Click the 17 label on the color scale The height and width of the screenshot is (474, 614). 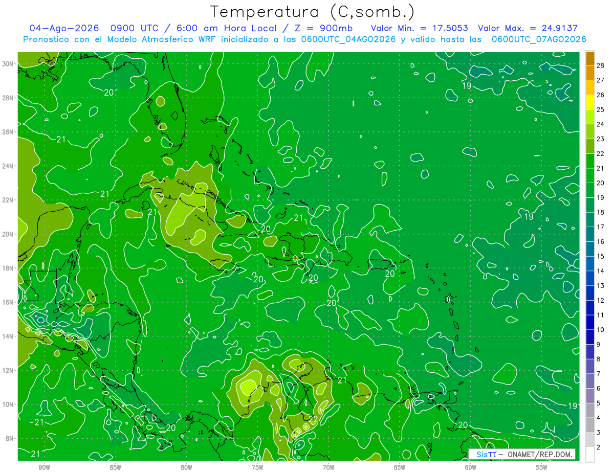tap(601, 227)
